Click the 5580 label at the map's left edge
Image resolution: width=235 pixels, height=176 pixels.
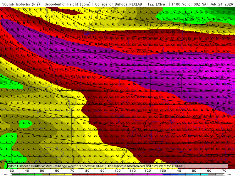pos(8,131)
